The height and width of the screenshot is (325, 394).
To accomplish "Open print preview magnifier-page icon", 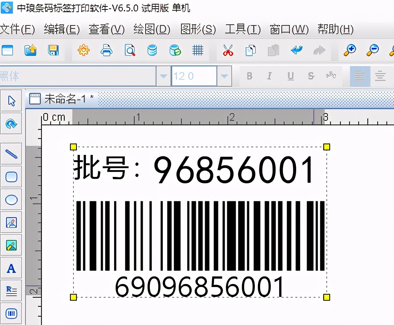I will click(130, 50).
